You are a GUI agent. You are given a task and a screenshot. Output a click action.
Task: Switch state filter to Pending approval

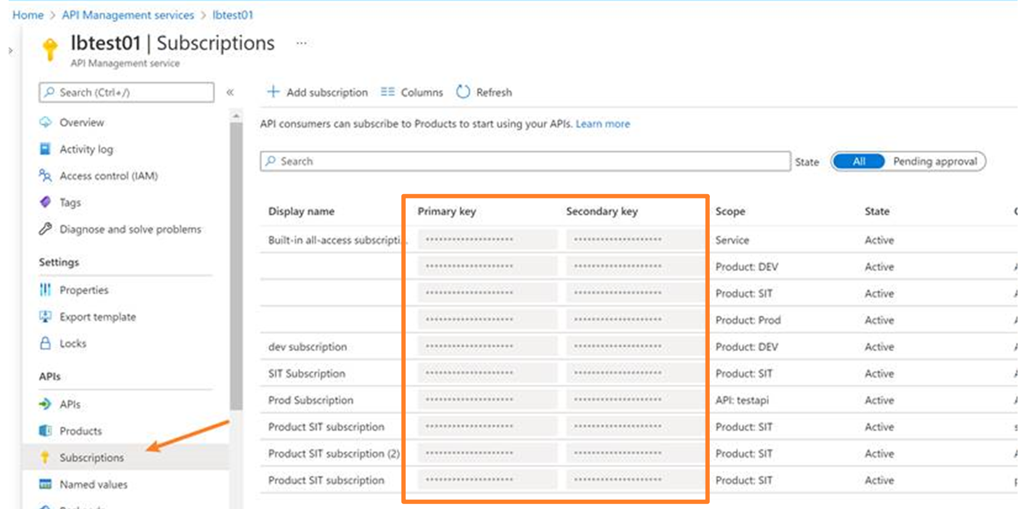pos(934,161)
